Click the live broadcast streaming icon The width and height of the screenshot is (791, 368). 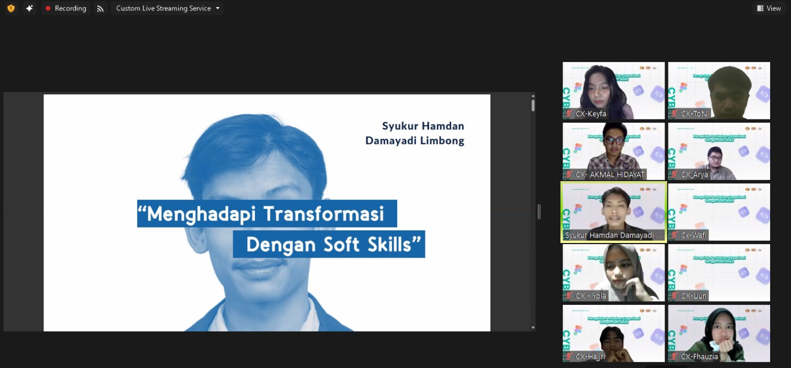(x=100, y=8)
